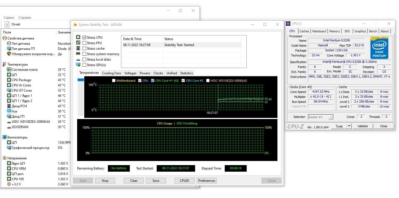Click CPU-Z title bar app icon
This screenshot has height=198, width=399.
288,24
